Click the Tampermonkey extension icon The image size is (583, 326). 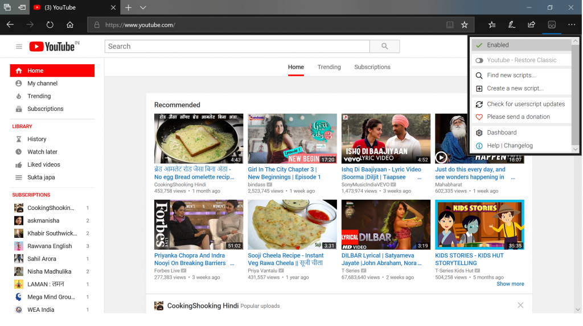(x=552, y=25)
